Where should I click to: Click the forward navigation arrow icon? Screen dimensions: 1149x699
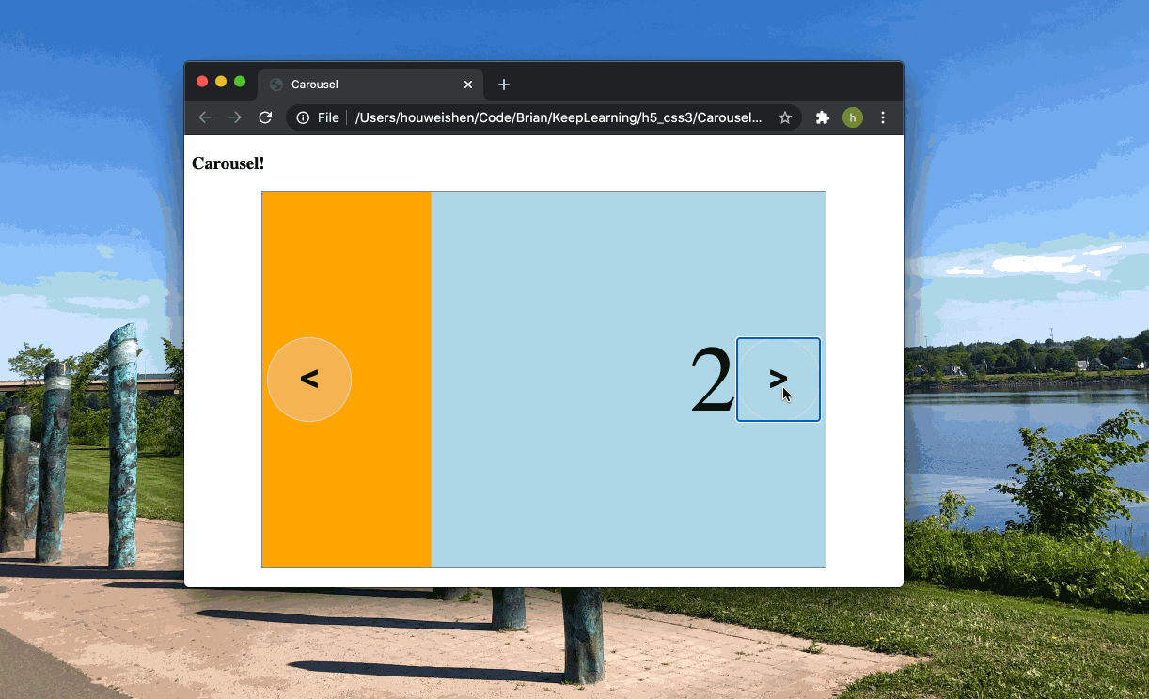coord(234,117)
